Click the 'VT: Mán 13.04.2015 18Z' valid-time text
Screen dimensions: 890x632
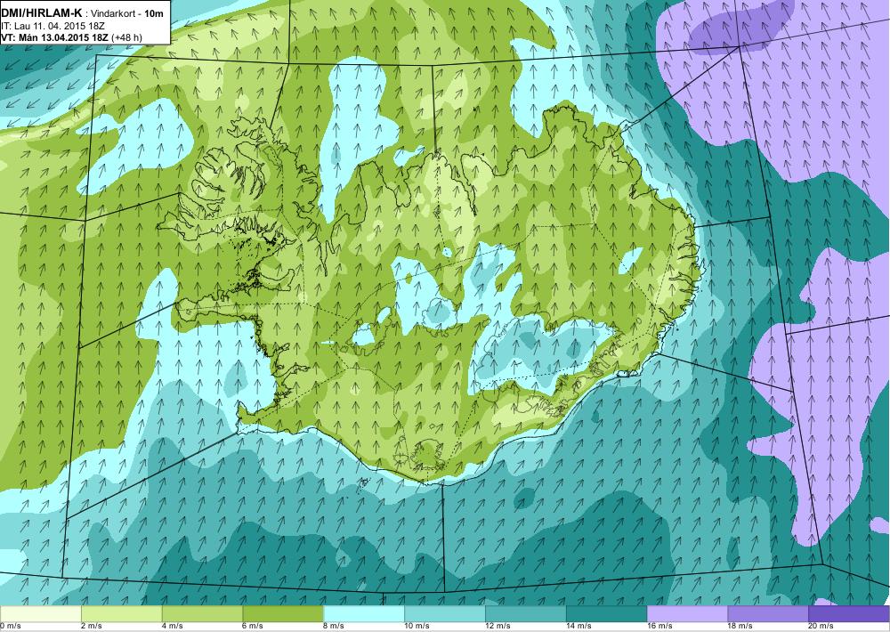[x=55, y=37]
